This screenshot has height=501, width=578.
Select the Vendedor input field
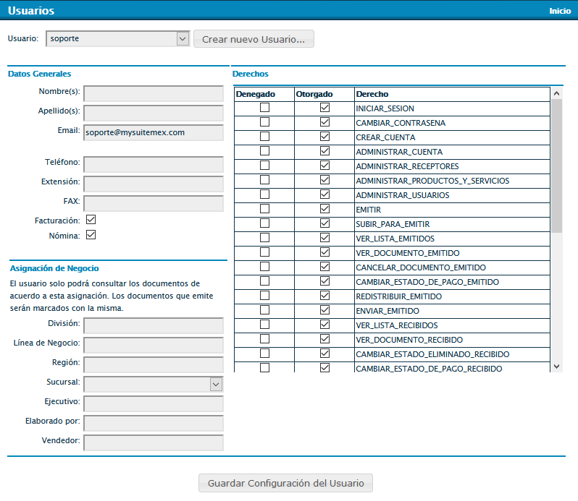point(154,442)
